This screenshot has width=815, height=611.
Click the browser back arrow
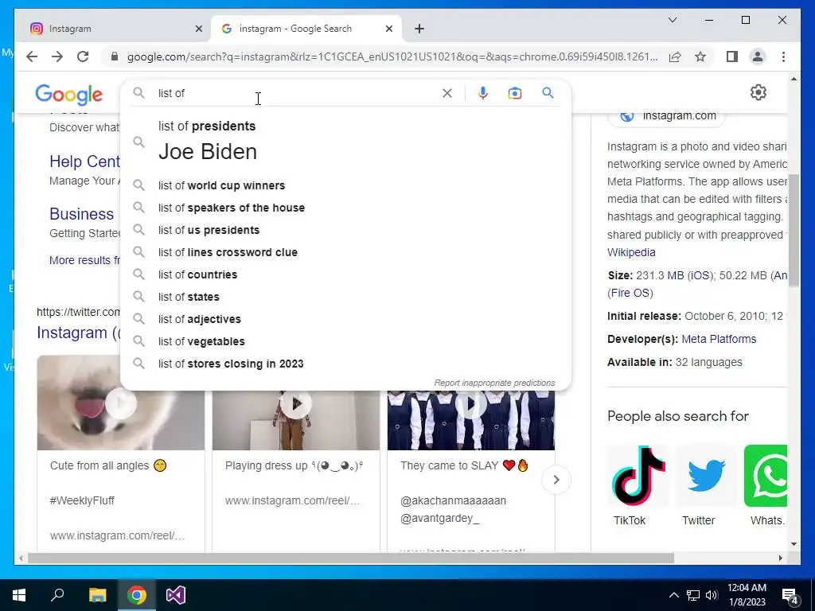coord(32,56)
